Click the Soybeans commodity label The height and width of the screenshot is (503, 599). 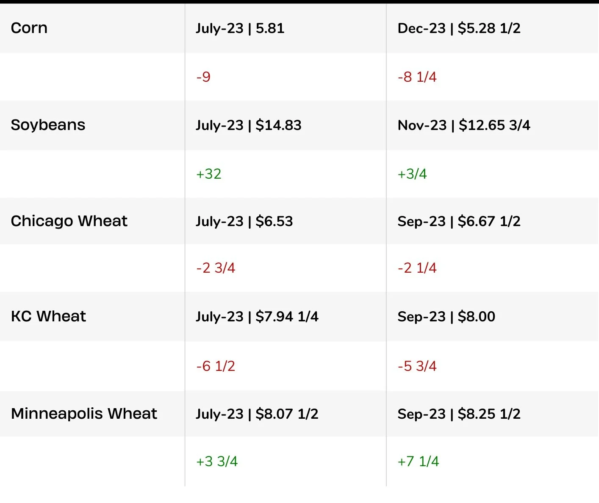(48, 125)
